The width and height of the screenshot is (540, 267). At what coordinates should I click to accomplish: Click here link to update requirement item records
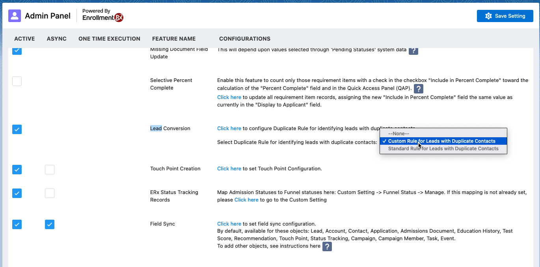tap(229, 97)
